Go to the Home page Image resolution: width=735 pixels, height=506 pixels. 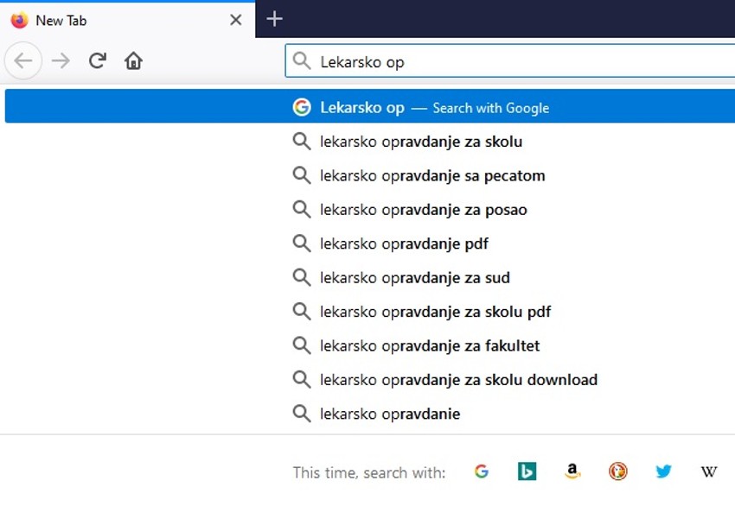point(133,61)
